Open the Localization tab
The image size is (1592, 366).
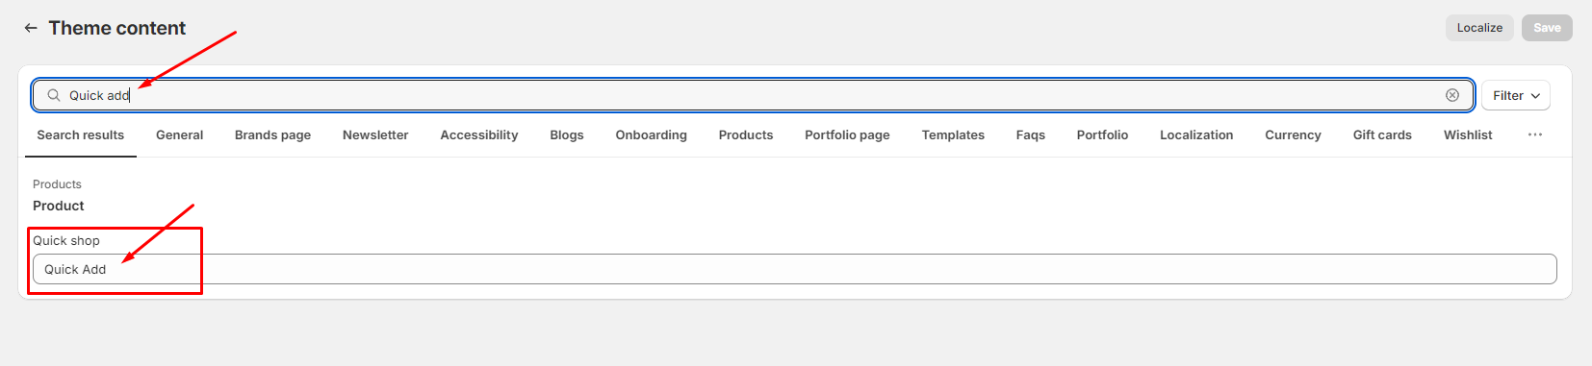pyautogui.click(x=1196, y=134)
